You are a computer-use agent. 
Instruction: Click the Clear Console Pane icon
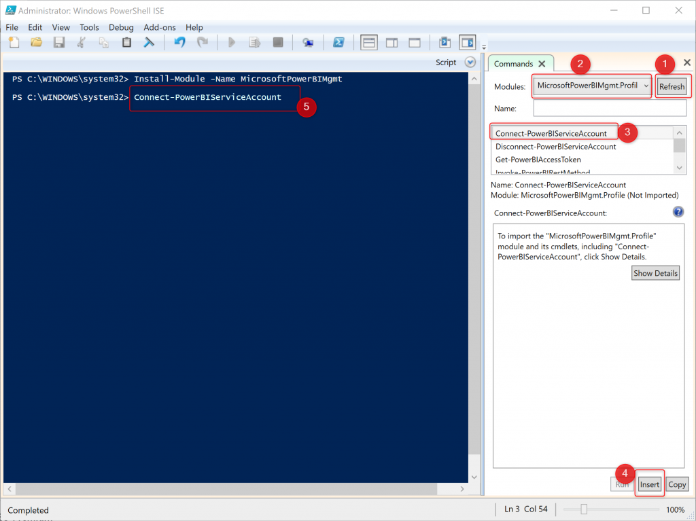pyautogui.click(x=149, y=42)
